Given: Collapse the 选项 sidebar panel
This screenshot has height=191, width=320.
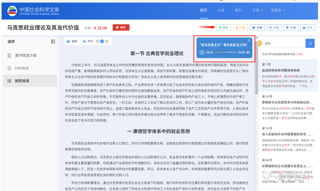Looking at the screenshot, I should pos(53,42).
